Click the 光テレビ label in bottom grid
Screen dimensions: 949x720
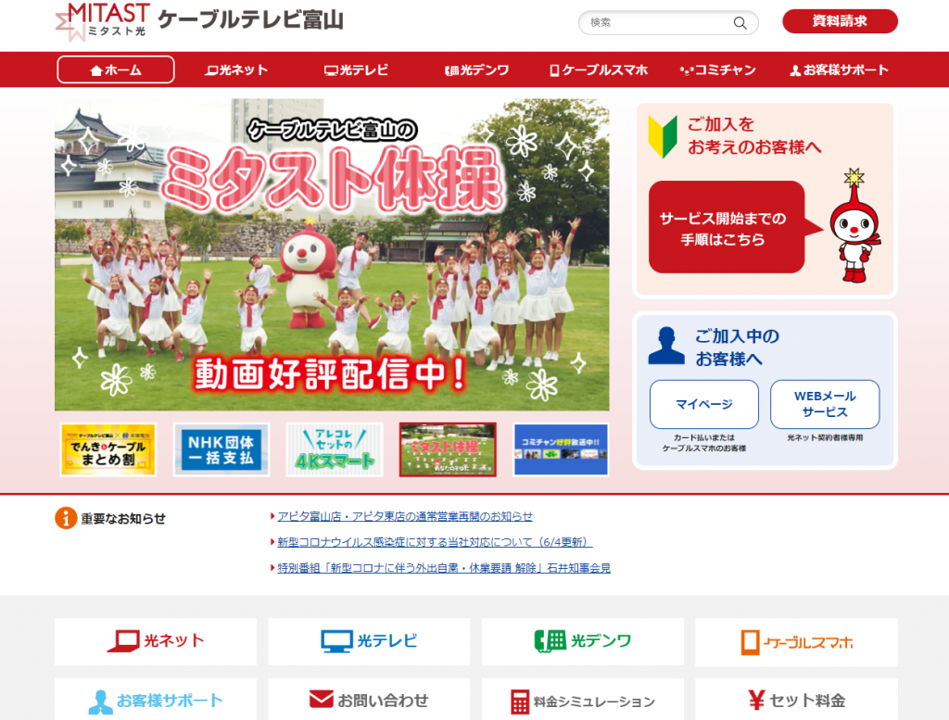point(387,640)
